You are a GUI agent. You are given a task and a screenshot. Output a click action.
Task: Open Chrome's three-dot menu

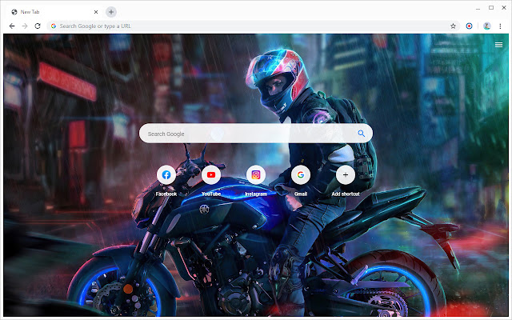click(x=500, y=26)
